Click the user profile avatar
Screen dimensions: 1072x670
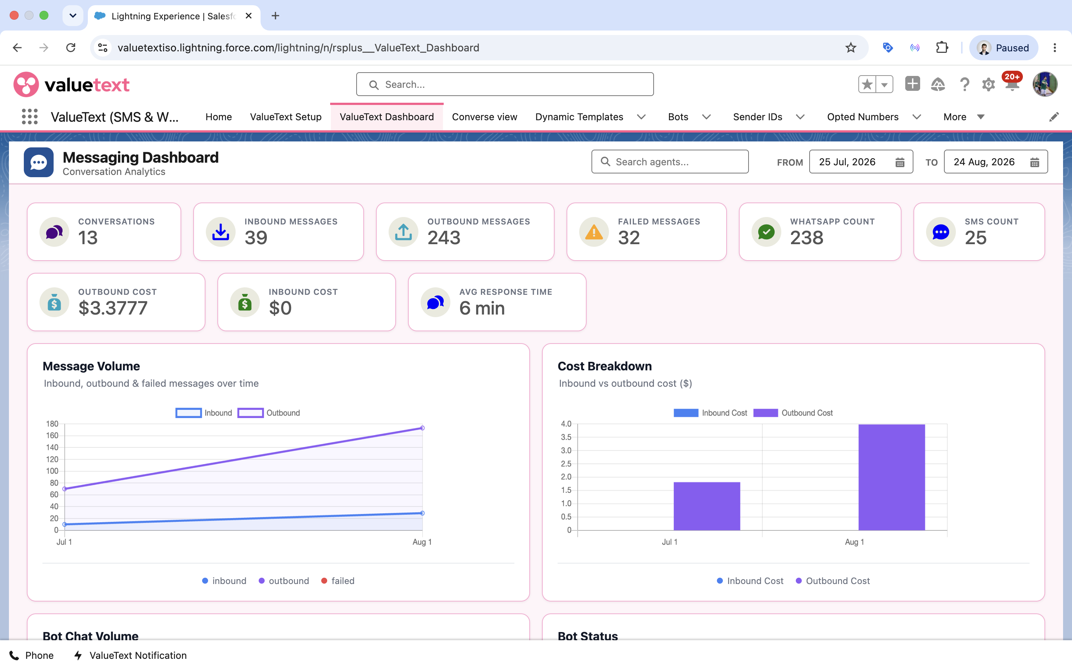1045,84
